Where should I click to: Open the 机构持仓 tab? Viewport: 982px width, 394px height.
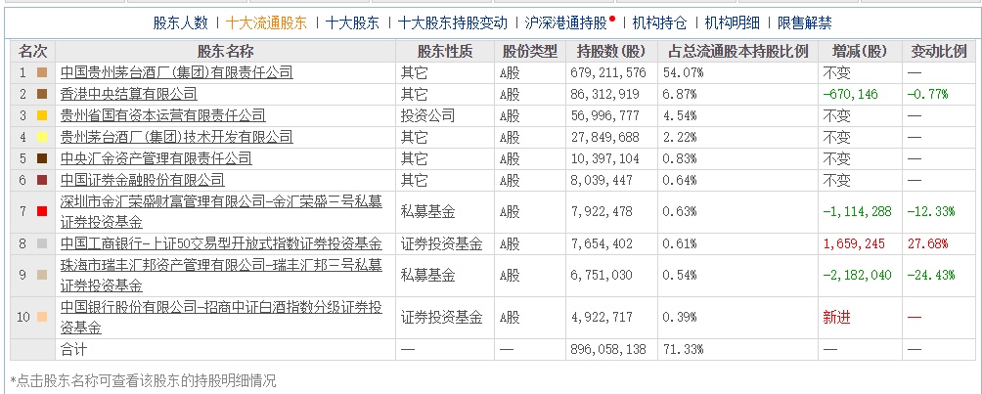[x=659, y=23]
